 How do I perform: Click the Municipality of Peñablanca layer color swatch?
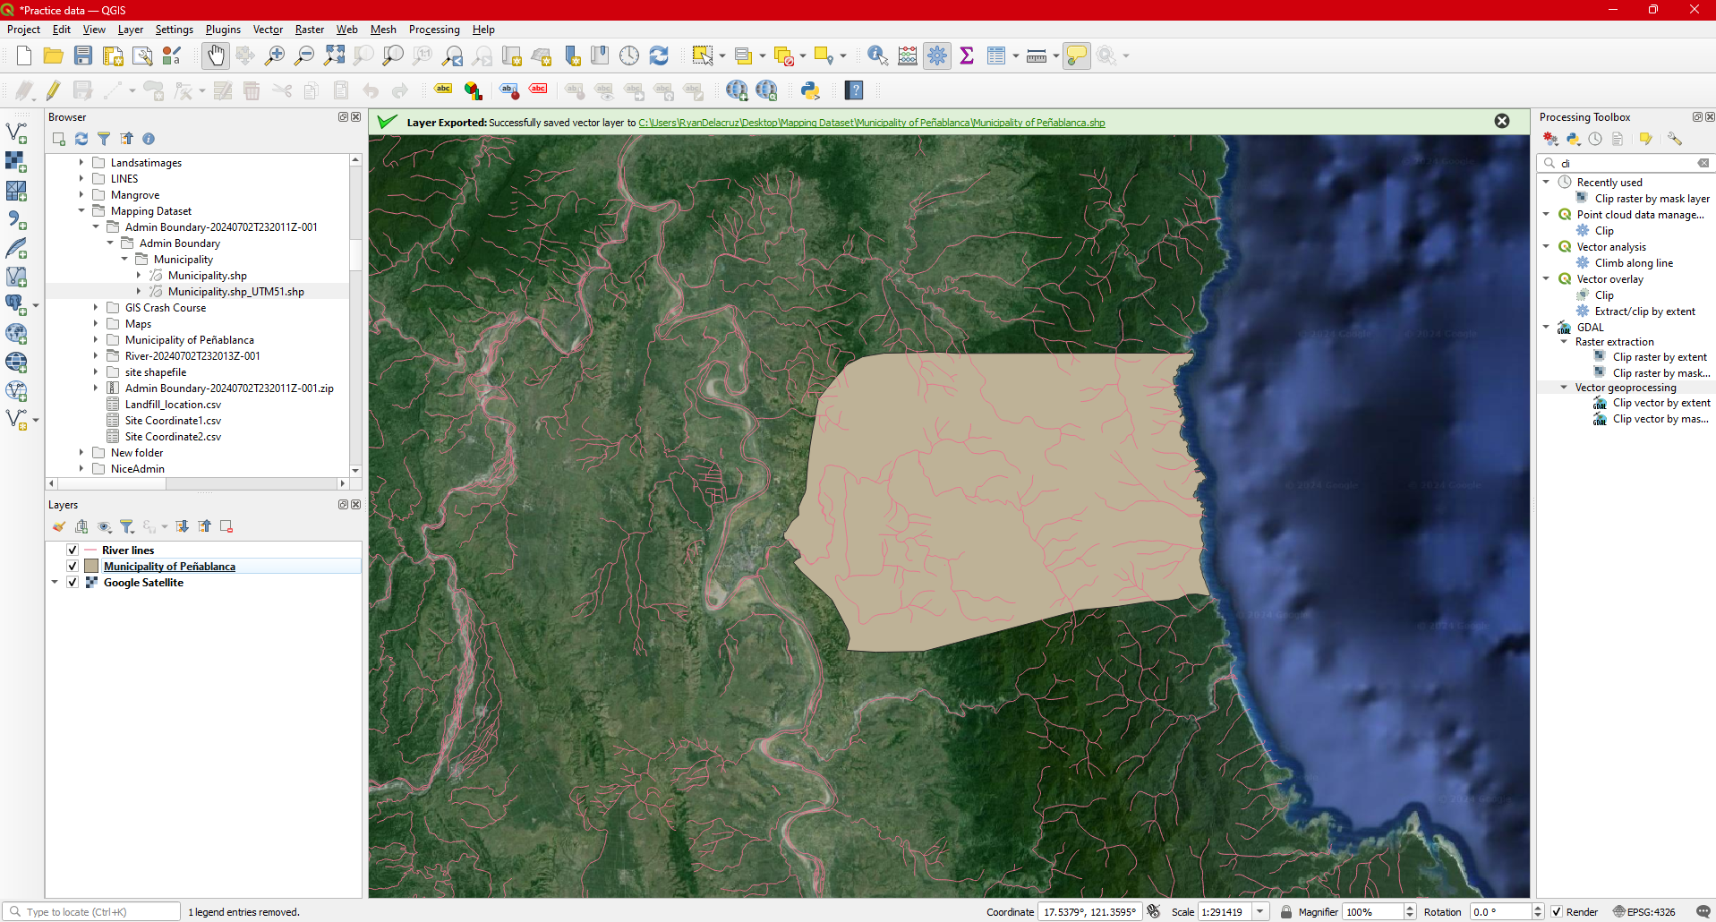coord(91,567)
